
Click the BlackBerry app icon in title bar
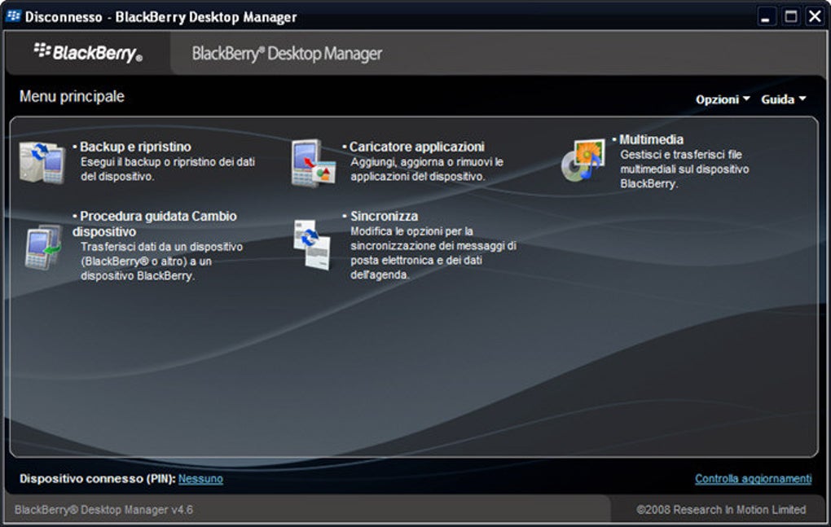point(13,16)
